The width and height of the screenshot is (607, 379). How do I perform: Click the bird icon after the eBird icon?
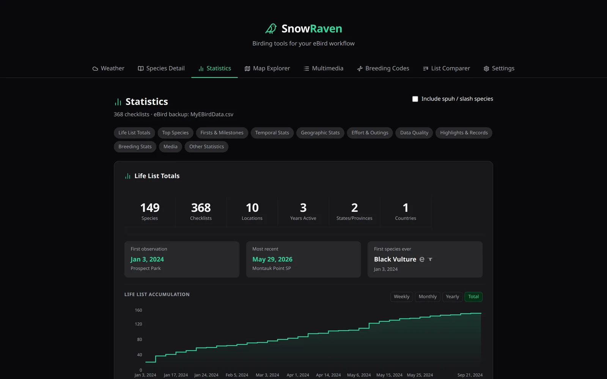430,259
